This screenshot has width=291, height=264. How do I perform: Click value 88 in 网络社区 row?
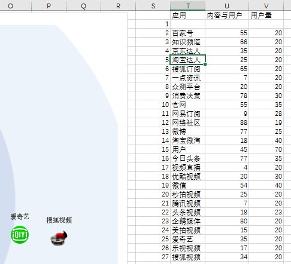244,122
